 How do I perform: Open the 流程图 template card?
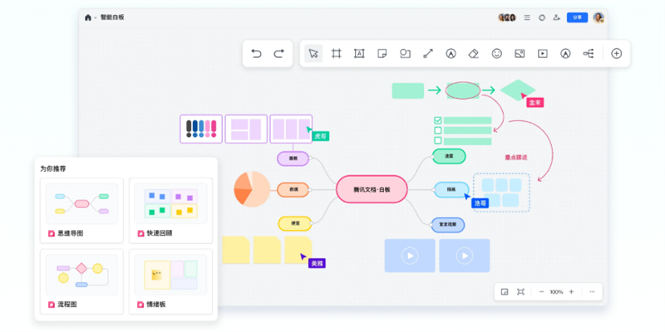tap(81, 281)
